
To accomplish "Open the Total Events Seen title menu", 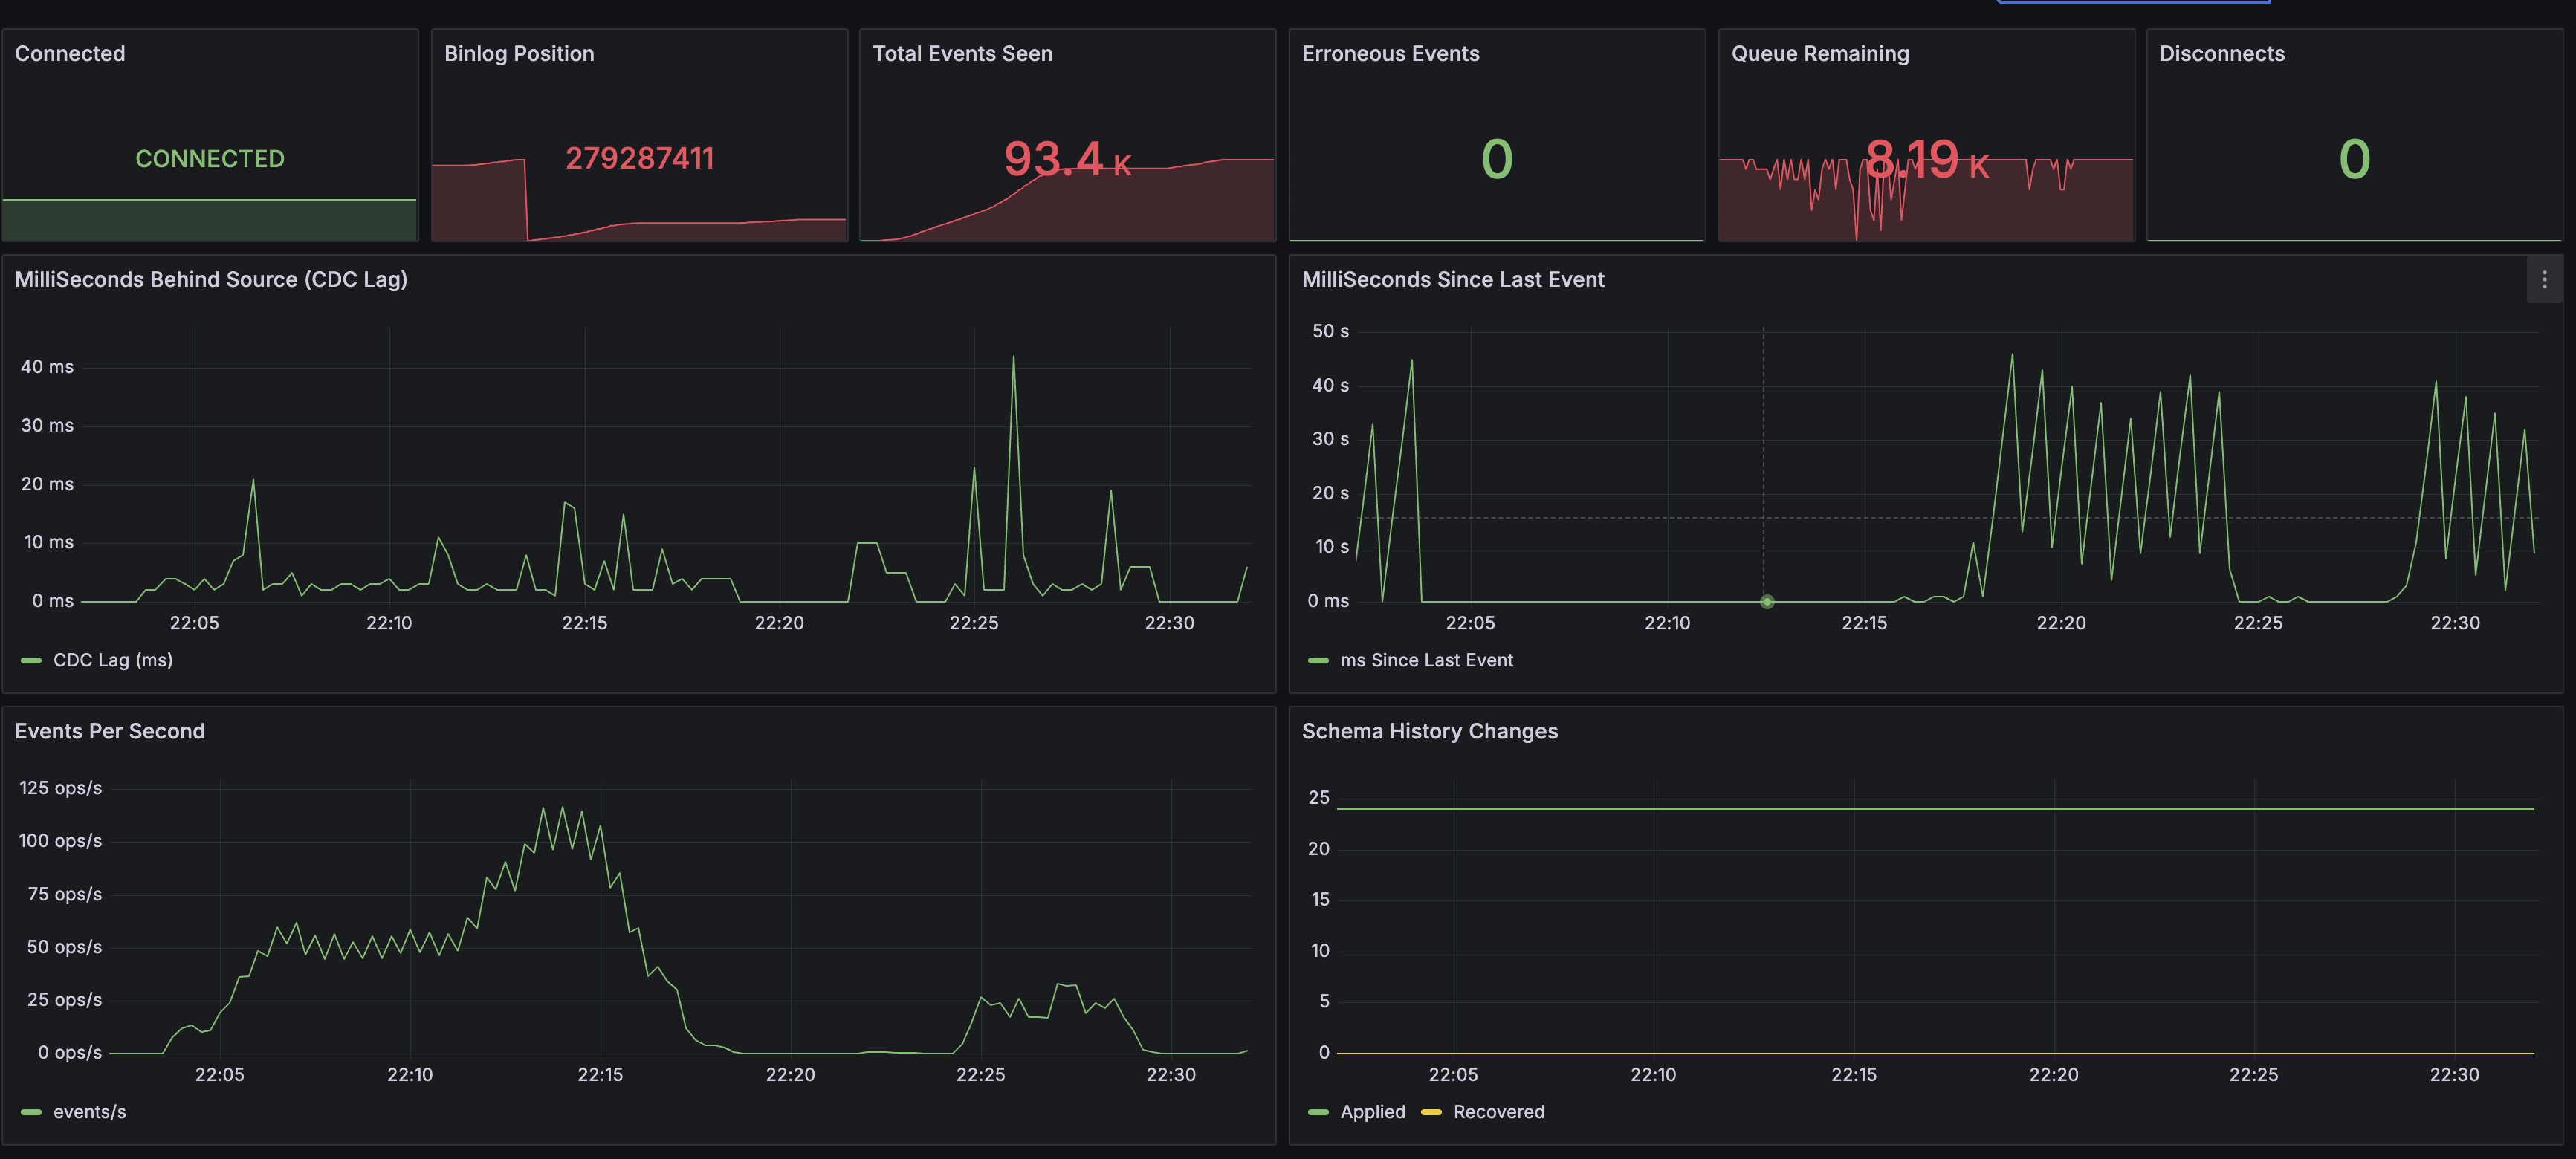I will 962,54.
